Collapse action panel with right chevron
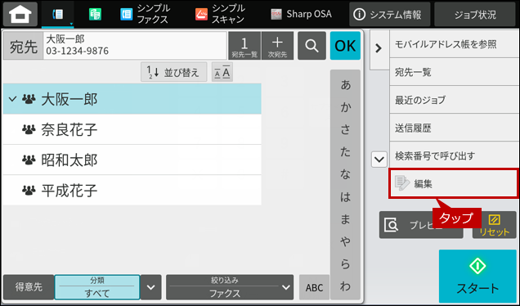The image size is (520, 306). (379, 49)
